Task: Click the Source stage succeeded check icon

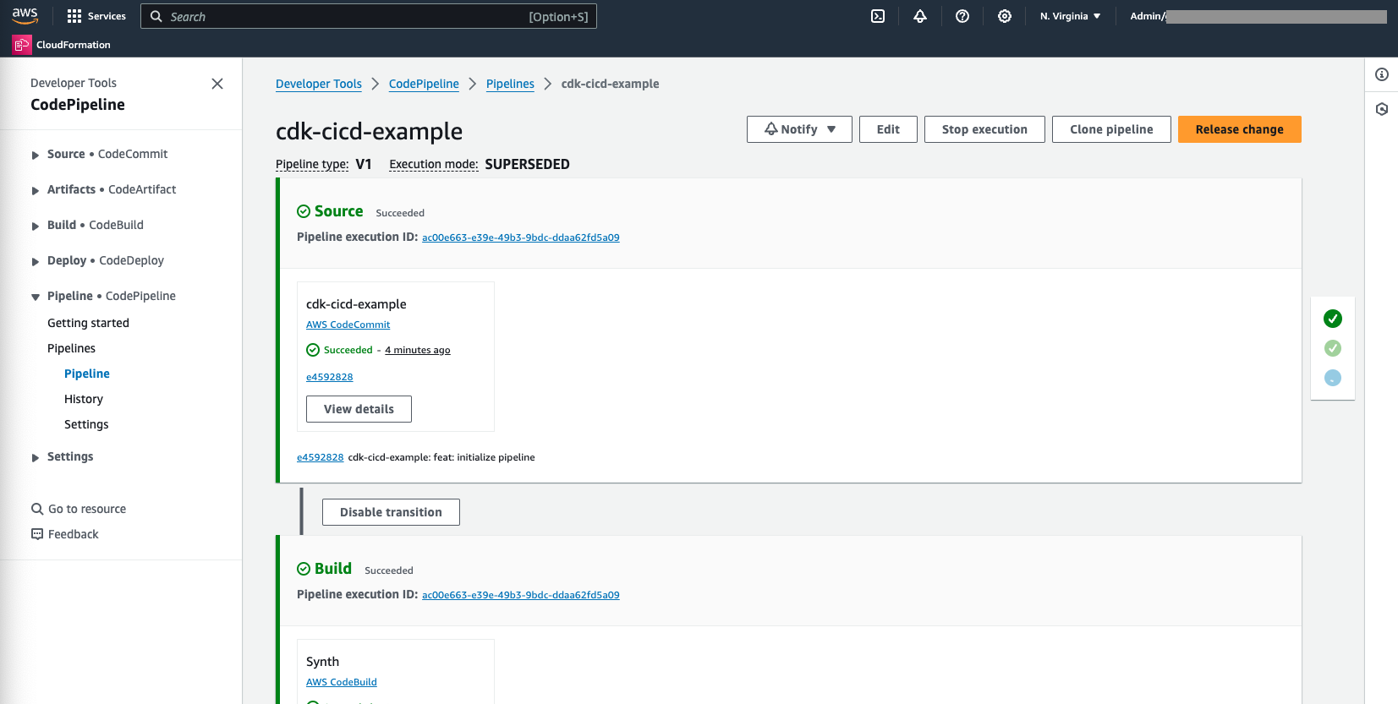Action: [304, 211]
